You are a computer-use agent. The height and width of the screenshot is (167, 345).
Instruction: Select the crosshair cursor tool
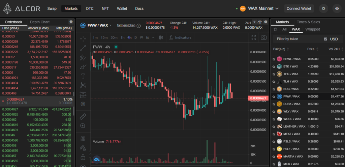point(83,39)
